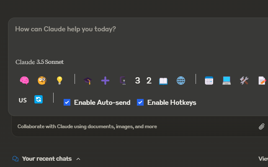This screenshot has height=167, width=268.
Task: Click the blue refresh arrows icon
Action: tap(39, 99)
